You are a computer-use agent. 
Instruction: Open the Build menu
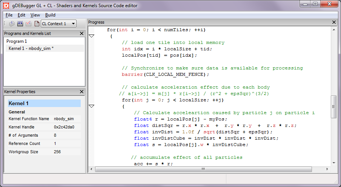(x=50, y=15)
